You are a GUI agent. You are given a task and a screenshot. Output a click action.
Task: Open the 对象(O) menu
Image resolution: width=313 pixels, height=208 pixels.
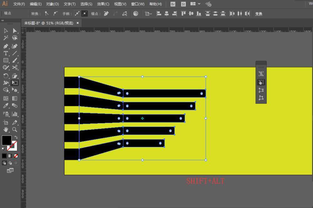(53, 4)
